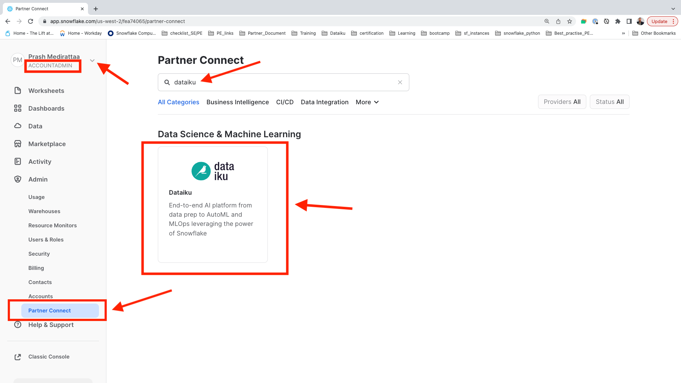Click the Dashboards grid icon
681x383 pixels.
pyautogui.click(x=18, y=108)
